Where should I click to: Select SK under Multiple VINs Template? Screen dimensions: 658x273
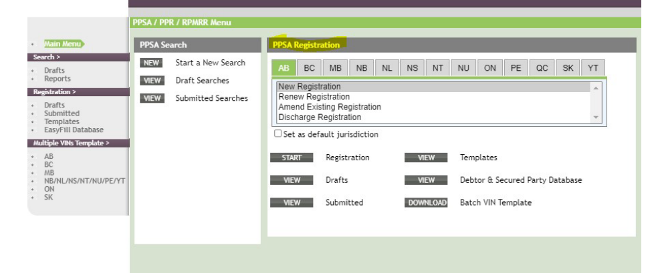point(49,197)
